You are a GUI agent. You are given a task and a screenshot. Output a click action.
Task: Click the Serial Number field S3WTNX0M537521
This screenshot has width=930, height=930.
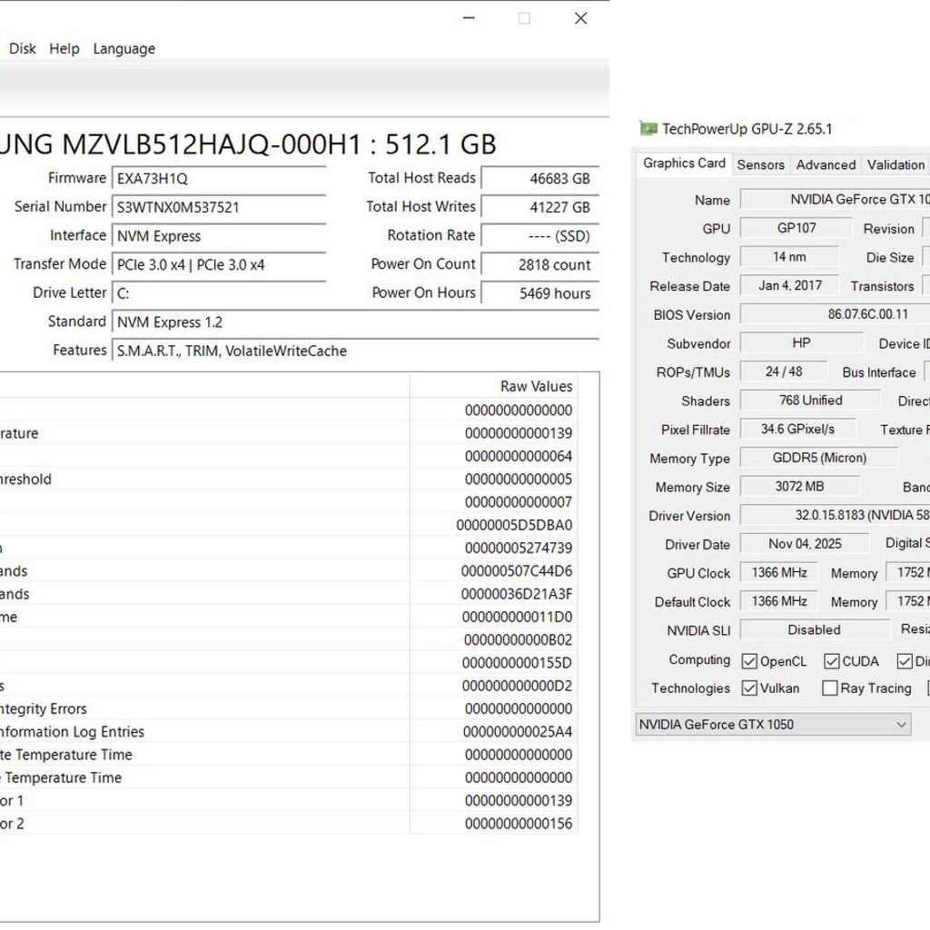[x=219, y=207]
